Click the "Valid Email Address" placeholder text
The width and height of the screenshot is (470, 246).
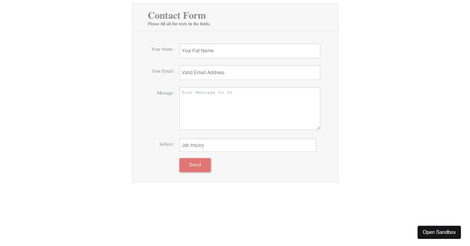point(203,73)
